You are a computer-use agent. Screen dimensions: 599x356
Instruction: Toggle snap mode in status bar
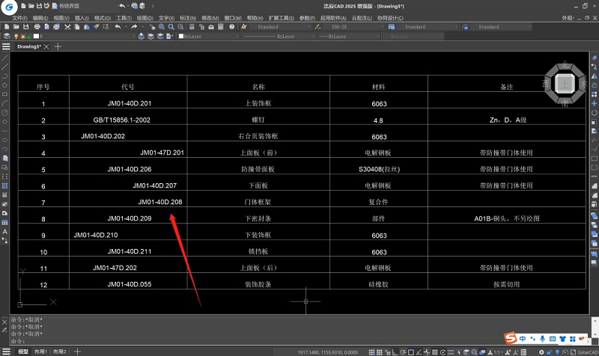tap(371, 352)
